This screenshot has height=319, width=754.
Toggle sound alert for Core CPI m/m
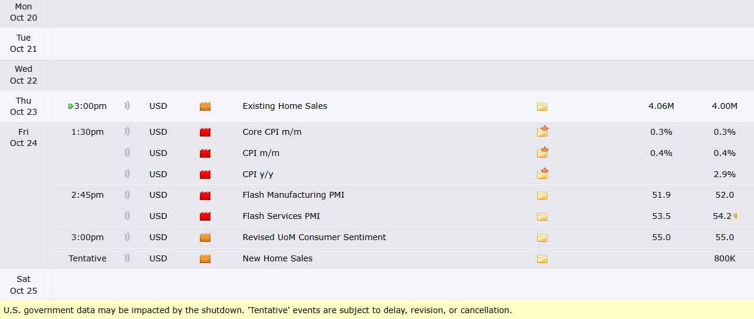click(127, 132)
